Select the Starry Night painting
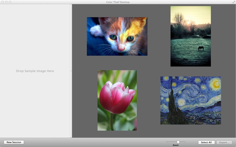The width and height of the screenshot is (236, 147). (x=191, y=100)
